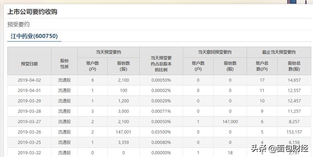Image resolution: width=313 pixels, height=157 pixels.
Task: Click 流通股 in the 2019-03-28 row
Action: point(64,111)
